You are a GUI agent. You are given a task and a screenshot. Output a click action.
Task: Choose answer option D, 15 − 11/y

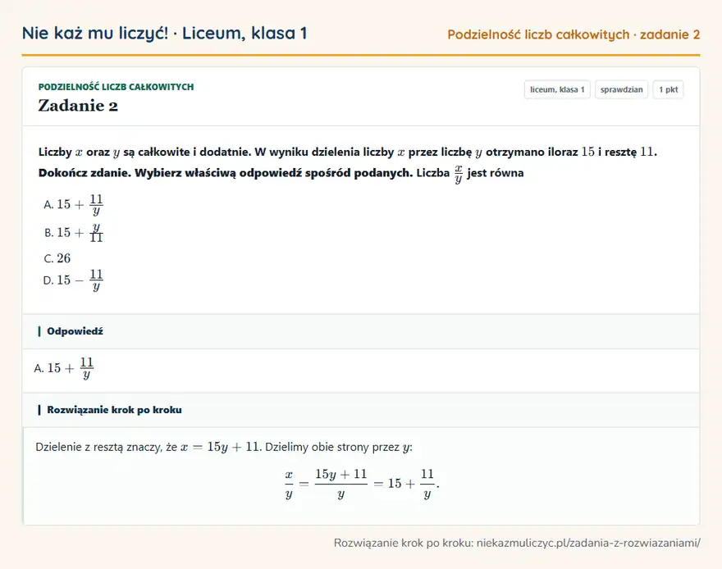click(x=73, y=280)
